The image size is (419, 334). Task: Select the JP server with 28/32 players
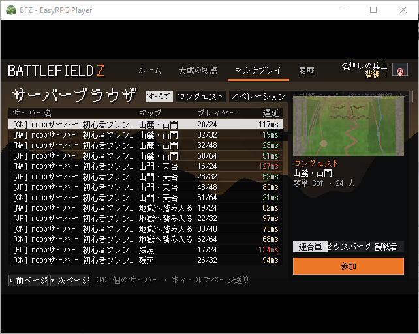146,177
